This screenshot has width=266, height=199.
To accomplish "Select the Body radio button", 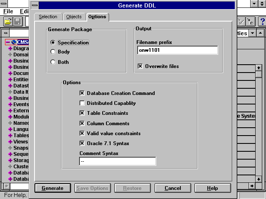I will 53,52.
